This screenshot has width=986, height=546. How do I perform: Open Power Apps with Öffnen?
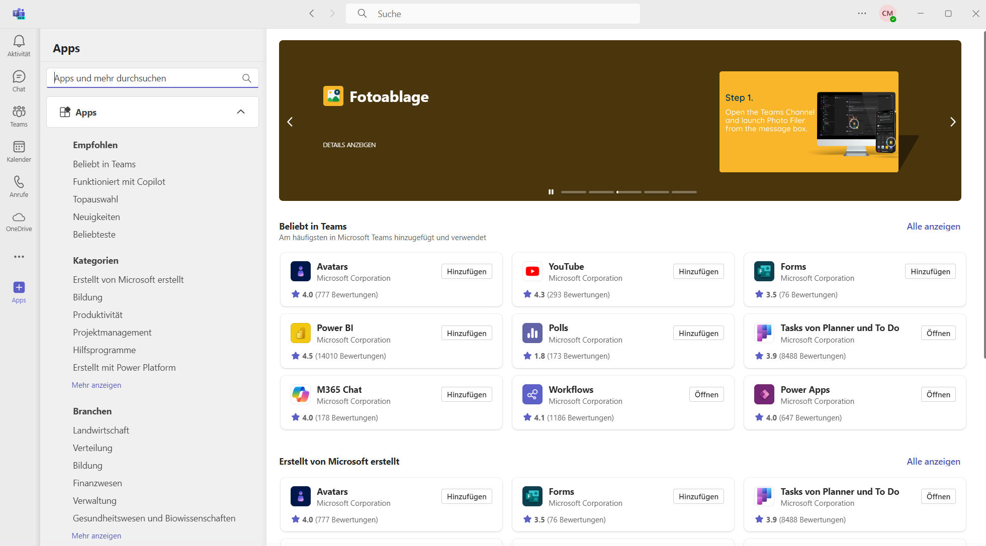938,395
